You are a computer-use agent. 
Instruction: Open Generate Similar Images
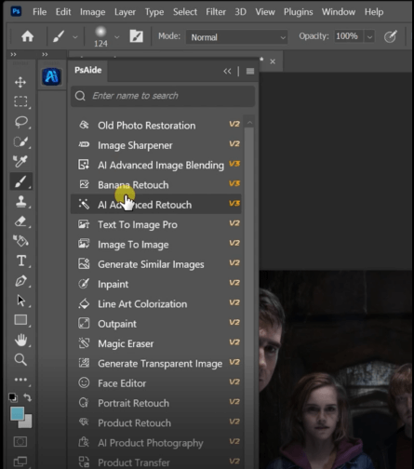pos(156,264)
